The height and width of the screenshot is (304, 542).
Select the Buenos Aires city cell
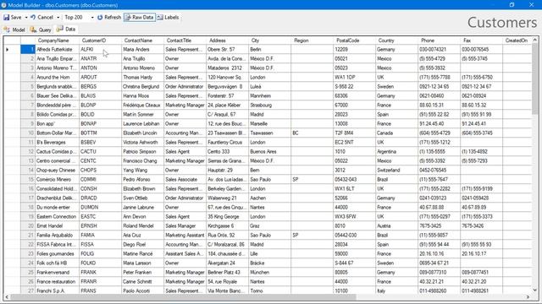coord(269,152)
